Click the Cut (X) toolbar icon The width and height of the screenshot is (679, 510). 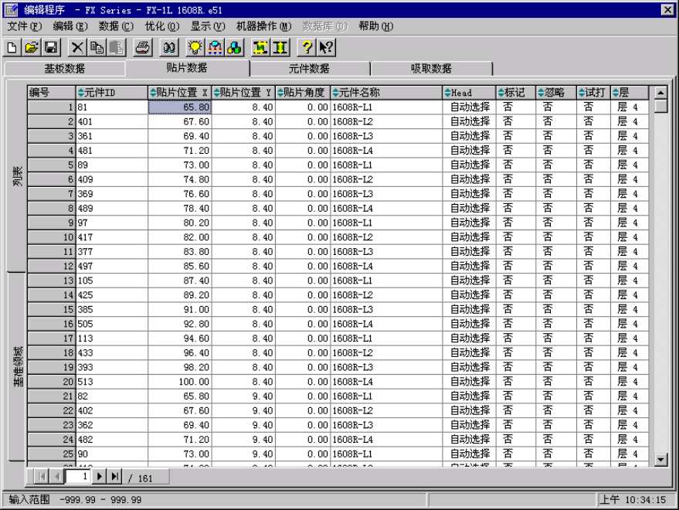coord(78,48)
